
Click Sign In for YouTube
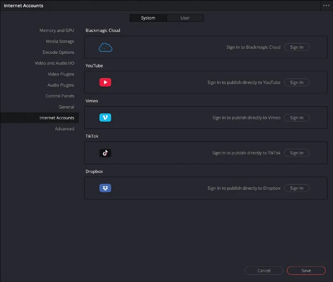click(x=296, y=82)
